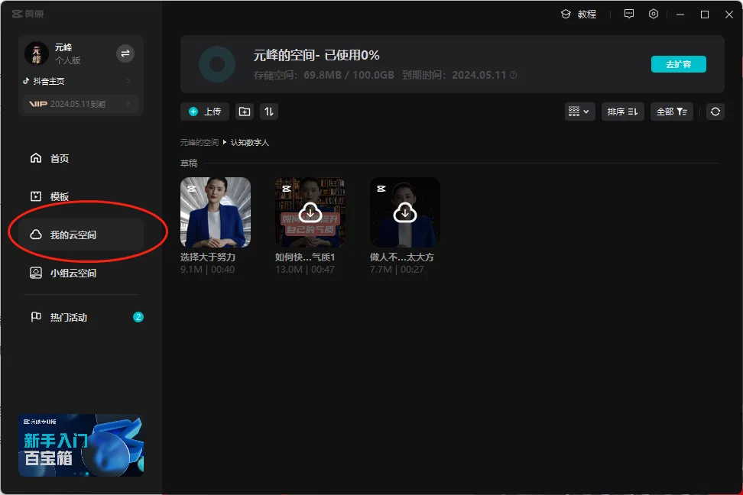Minimize the 剪映 window
The image size is (743, 495).
click(x=680, y=15)
